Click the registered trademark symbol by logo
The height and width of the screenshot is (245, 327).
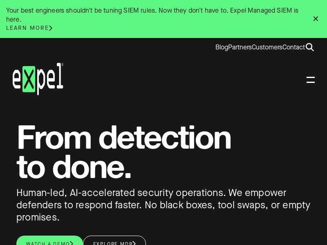tap(63, 65)
